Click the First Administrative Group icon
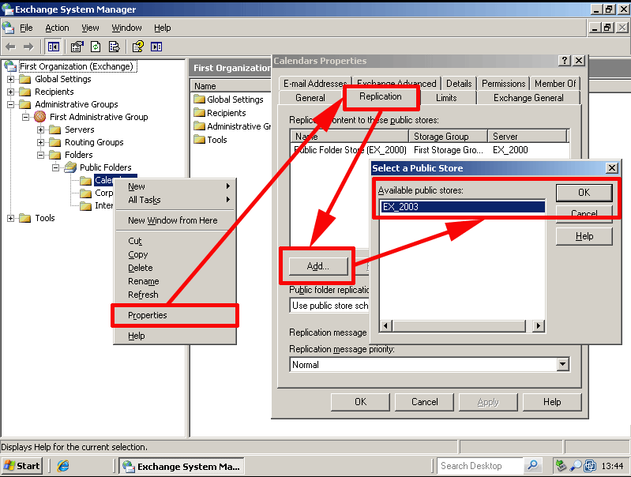631x477 pixels. click(x=39, y=117)
